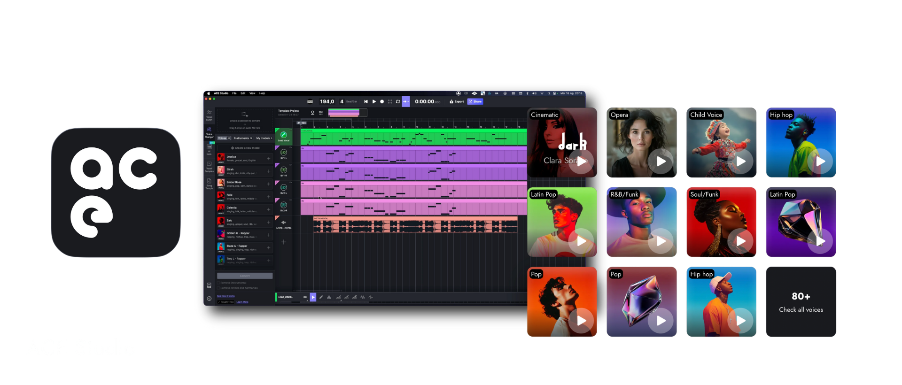This screenshot has height=385, width=902.
Task: Open the Vocal Samples sidebar panel
Action: (x=209, y=167)
